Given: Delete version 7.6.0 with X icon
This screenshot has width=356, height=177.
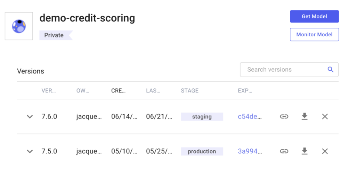Looking at the screenshot, I should [325, 117].
